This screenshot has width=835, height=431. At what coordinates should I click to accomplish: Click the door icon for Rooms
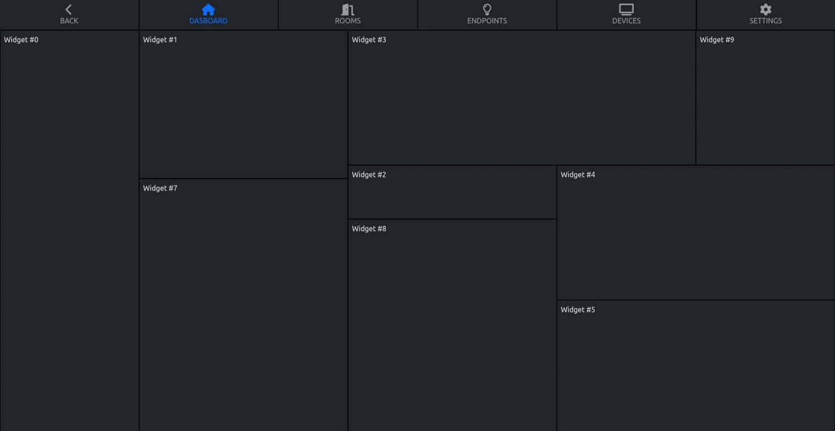[347, 9]
